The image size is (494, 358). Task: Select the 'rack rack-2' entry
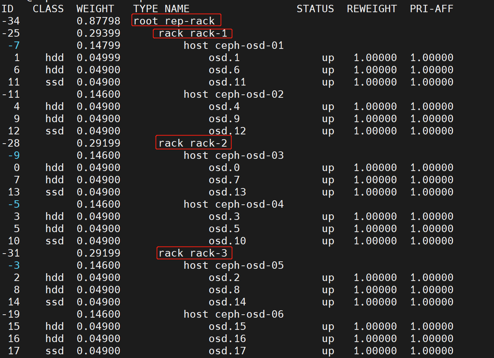pos(193,143)
